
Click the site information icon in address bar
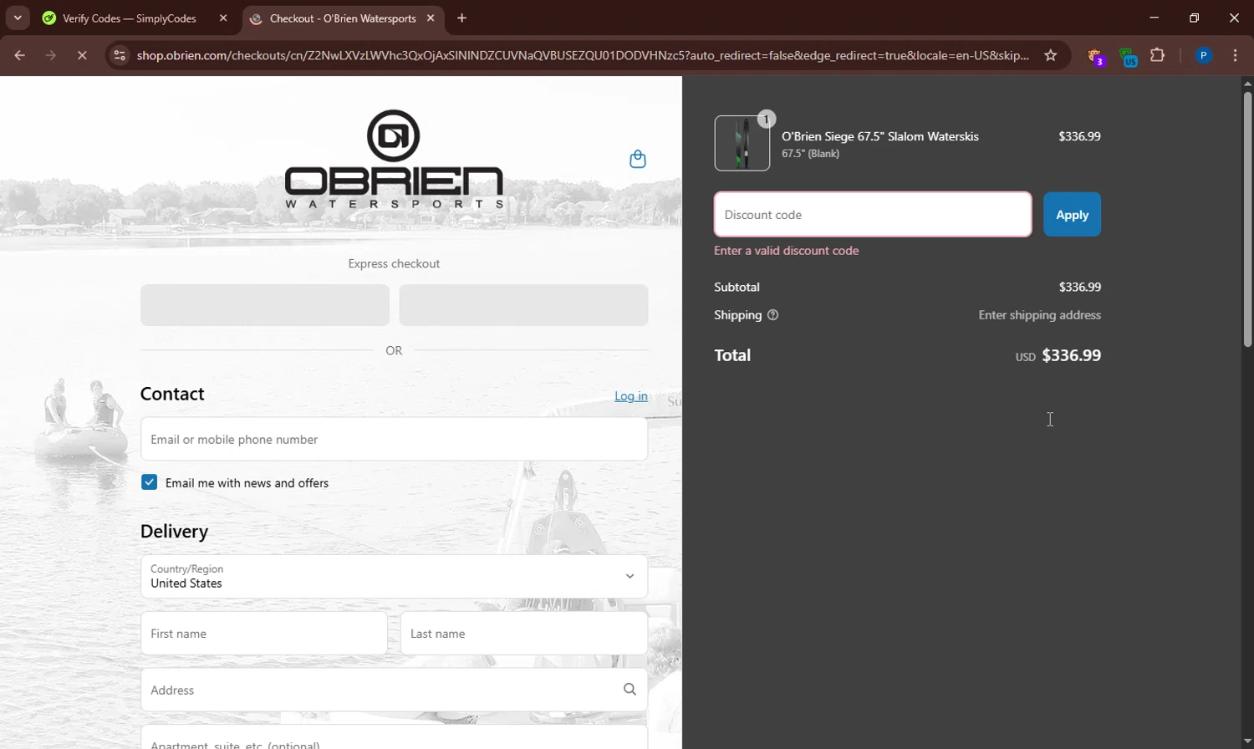click(x=120, y=56)
